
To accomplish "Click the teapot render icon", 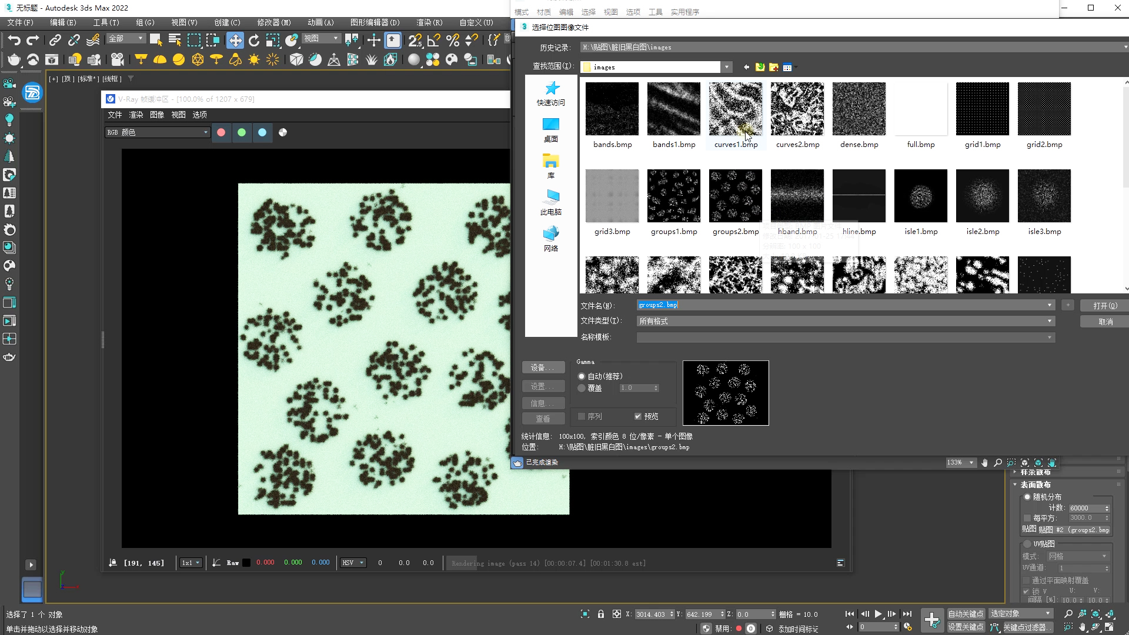I will (14, 59).
